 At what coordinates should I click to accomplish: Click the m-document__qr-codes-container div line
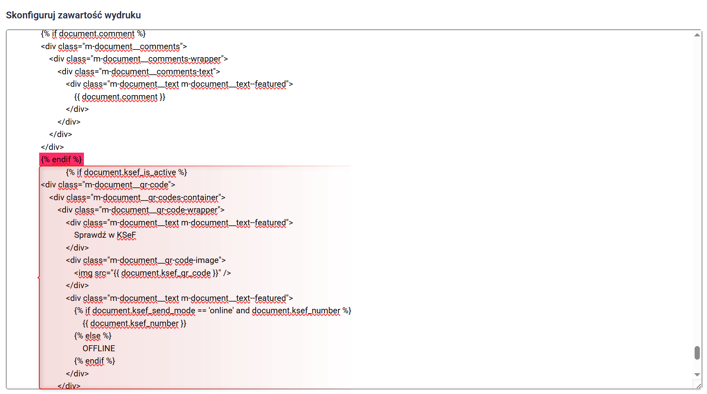(137, 197)
